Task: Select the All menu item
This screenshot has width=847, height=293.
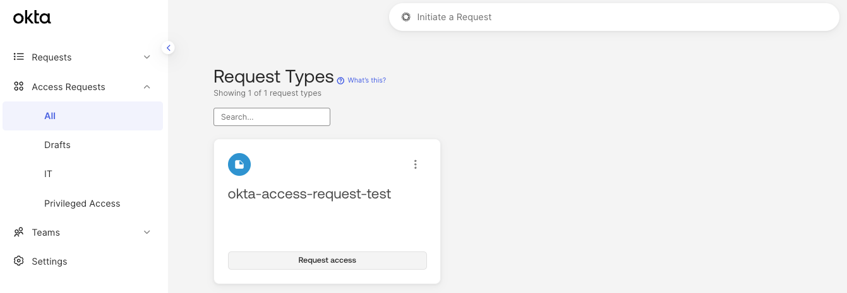Action: [x=50, y=116]
